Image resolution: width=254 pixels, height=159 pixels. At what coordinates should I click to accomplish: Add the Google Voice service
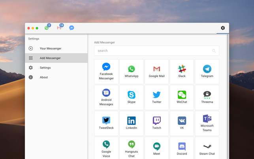106,148
